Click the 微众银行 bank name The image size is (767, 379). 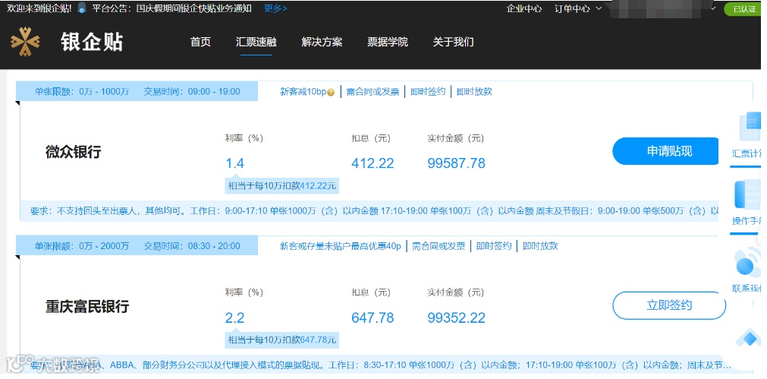pos(74,153)
